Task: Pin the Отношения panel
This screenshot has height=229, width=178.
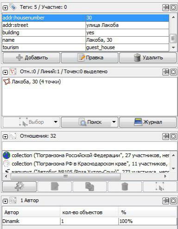Action: coord(165,136)
